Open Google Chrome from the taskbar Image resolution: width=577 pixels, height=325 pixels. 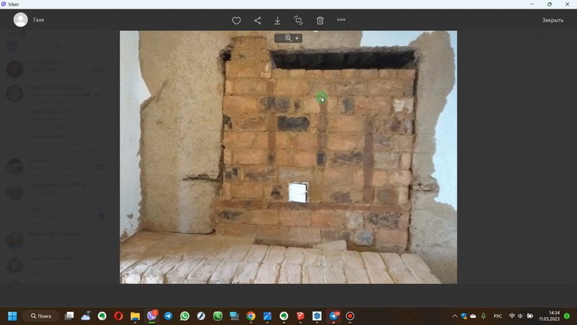pos(251,316)
